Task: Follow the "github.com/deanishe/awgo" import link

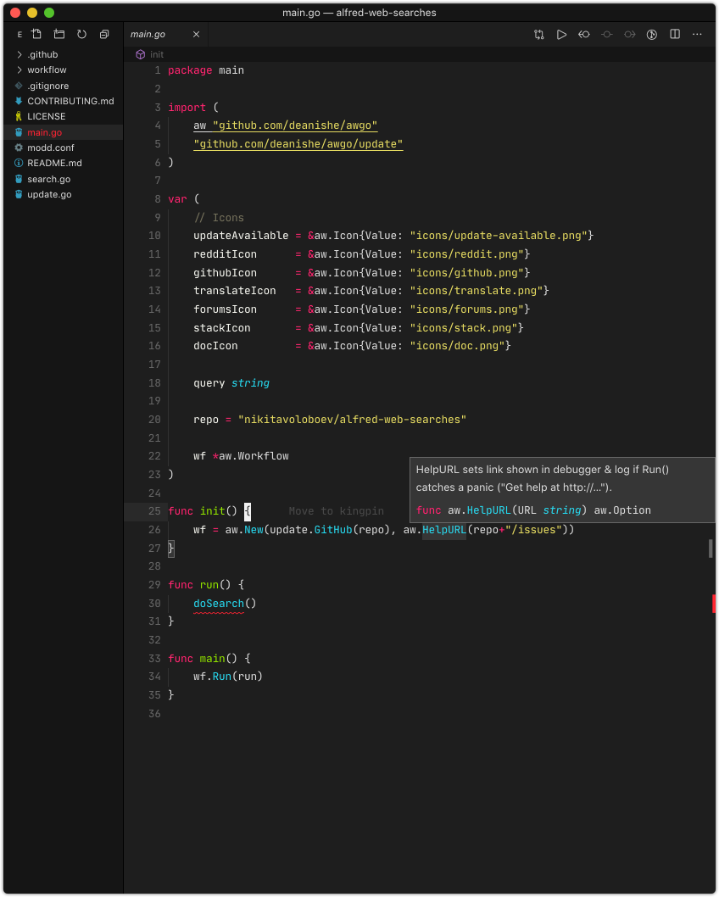Action: pyautogui.click(x=294, y=125)
